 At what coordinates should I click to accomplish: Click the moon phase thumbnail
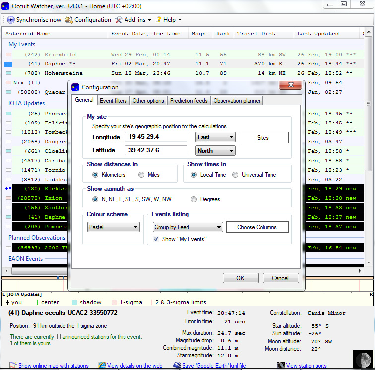click(363, 360)
